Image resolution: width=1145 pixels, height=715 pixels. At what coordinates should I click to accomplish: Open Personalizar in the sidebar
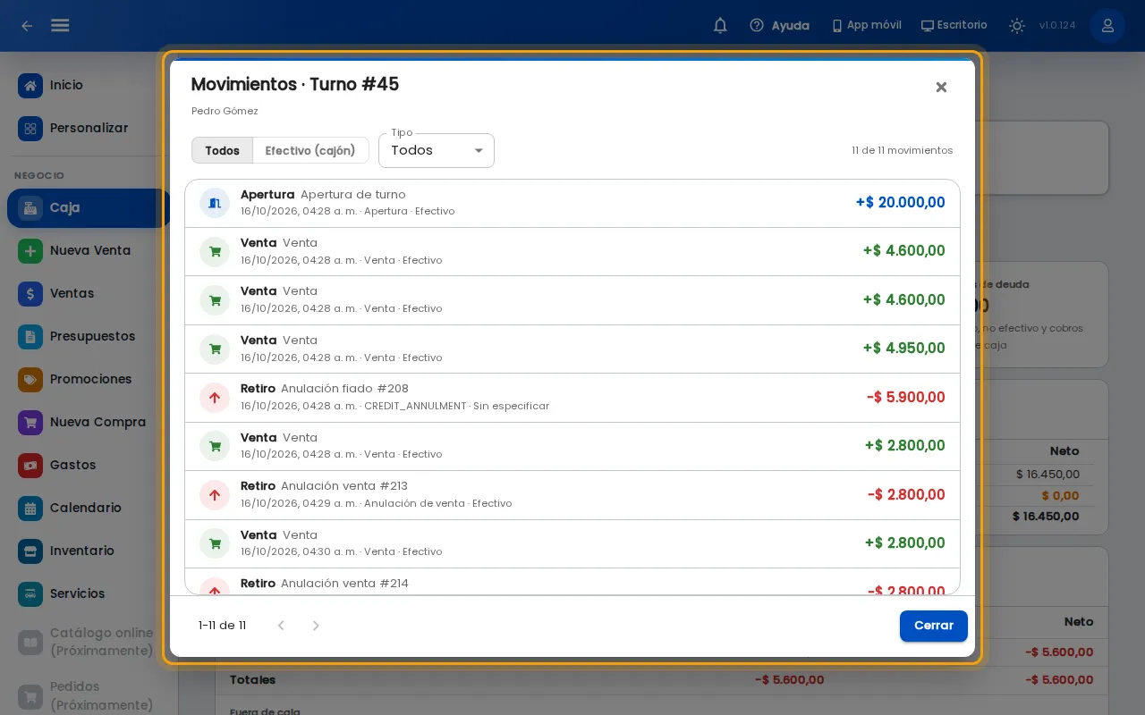point(88,128)
